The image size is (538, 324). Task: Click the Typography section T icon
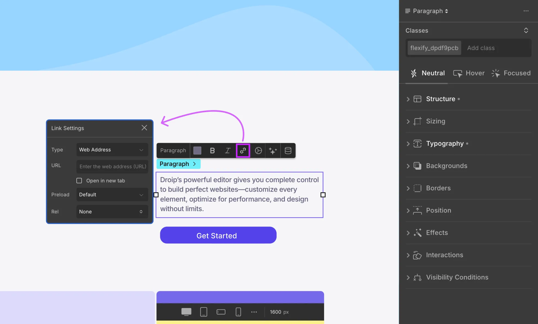click(417, 144)
